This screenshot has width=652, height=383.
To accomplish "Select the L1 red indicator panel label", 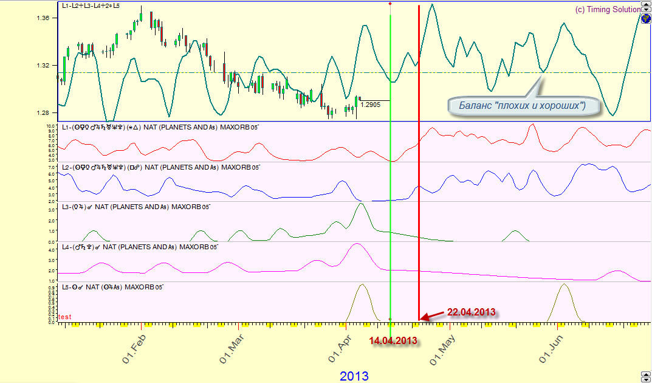I will coord(160,128).
